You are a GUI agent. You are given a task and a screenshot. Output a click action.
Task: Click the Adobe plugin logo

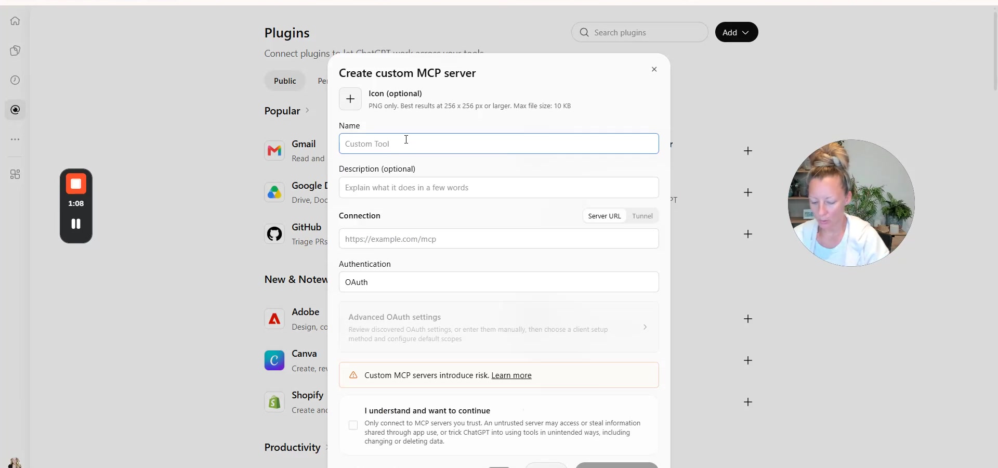click(274, 319)
